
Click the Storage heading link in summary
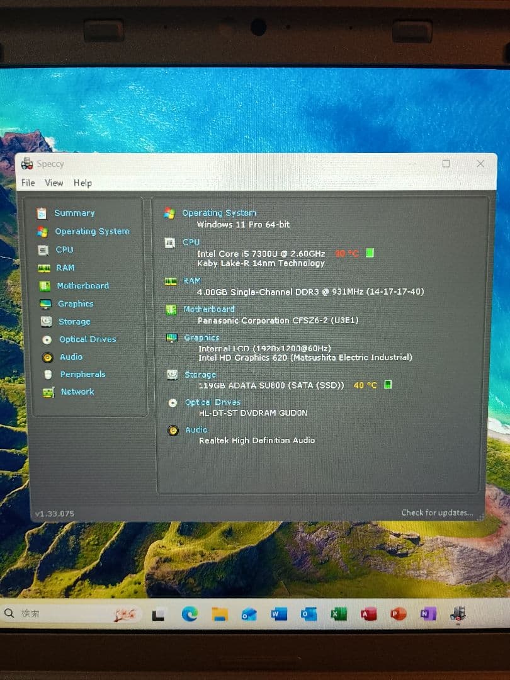point(200,374)
